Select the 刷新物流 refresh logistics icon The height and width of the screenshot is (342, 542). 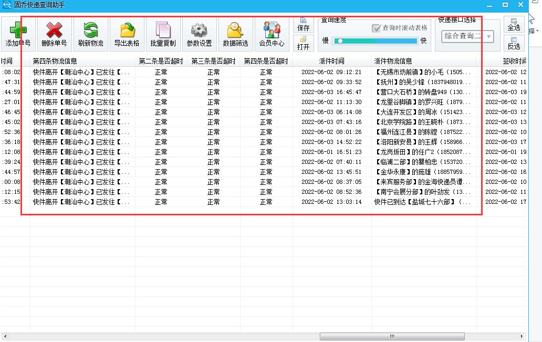click(89, 33)
